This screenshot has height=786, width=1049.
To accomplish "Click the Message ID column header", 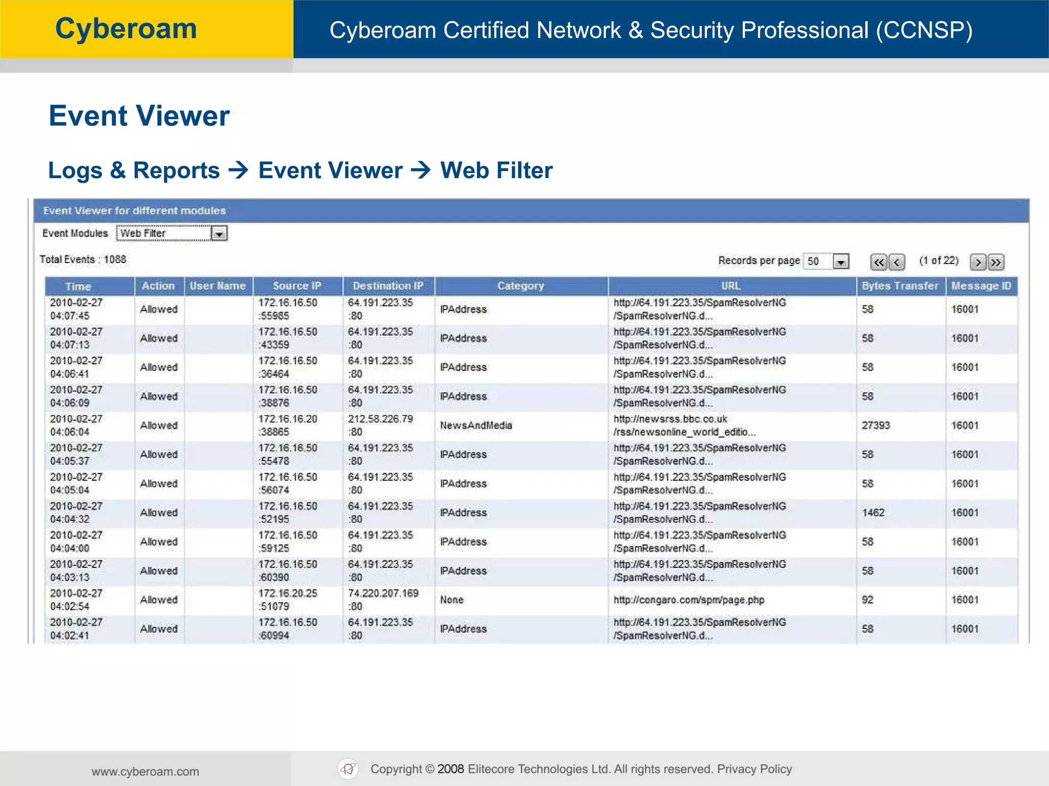I will point(981,286).
